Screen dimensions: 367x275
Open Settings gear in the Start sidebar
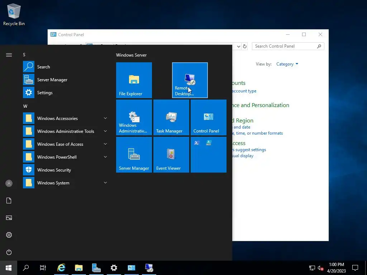[9, 235]
